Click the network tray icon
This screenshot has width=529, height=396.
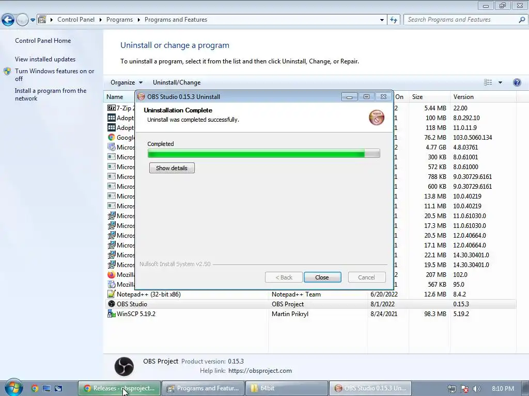pyautogui.click(x=452, y=389)
